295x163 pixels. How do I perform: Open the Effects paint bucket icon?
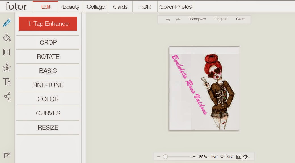[x=7, y=38]
